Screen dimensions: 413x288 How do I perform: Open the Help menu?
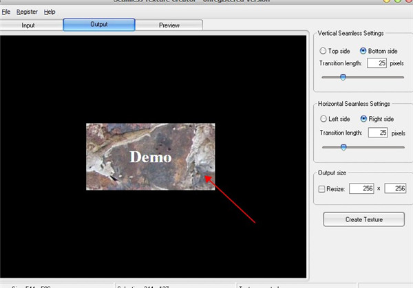coord(50,12)
